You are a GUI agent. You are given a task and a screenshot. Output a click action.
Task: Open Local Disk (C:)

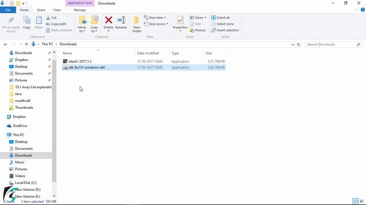click(26, 183)
